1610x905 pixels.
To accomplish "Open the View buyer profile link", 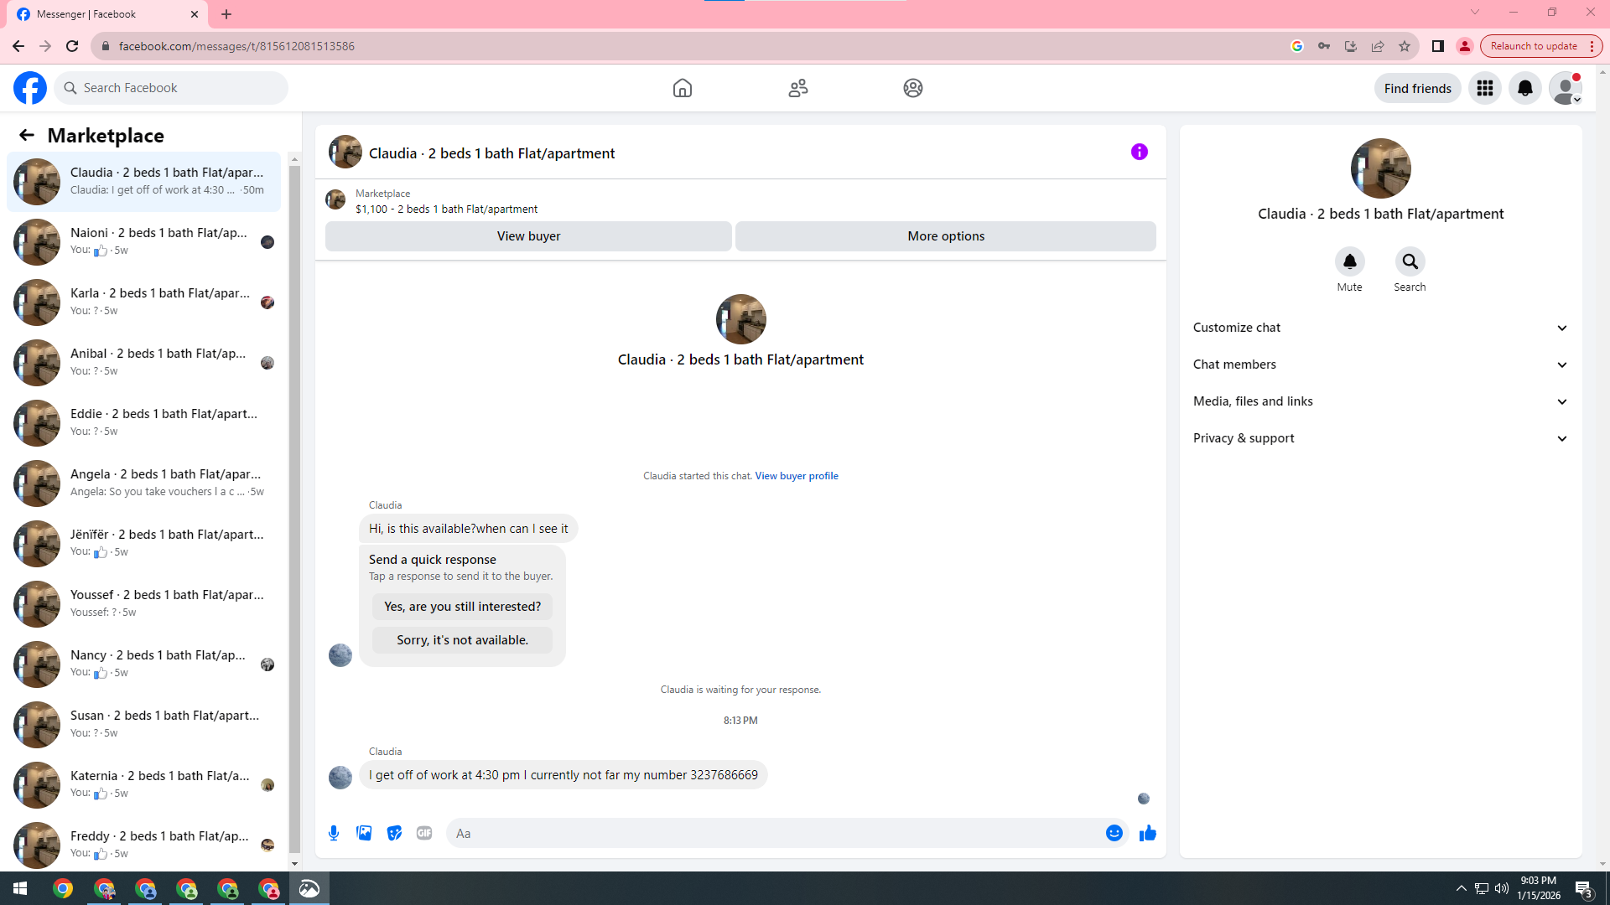I will (796, 476).
